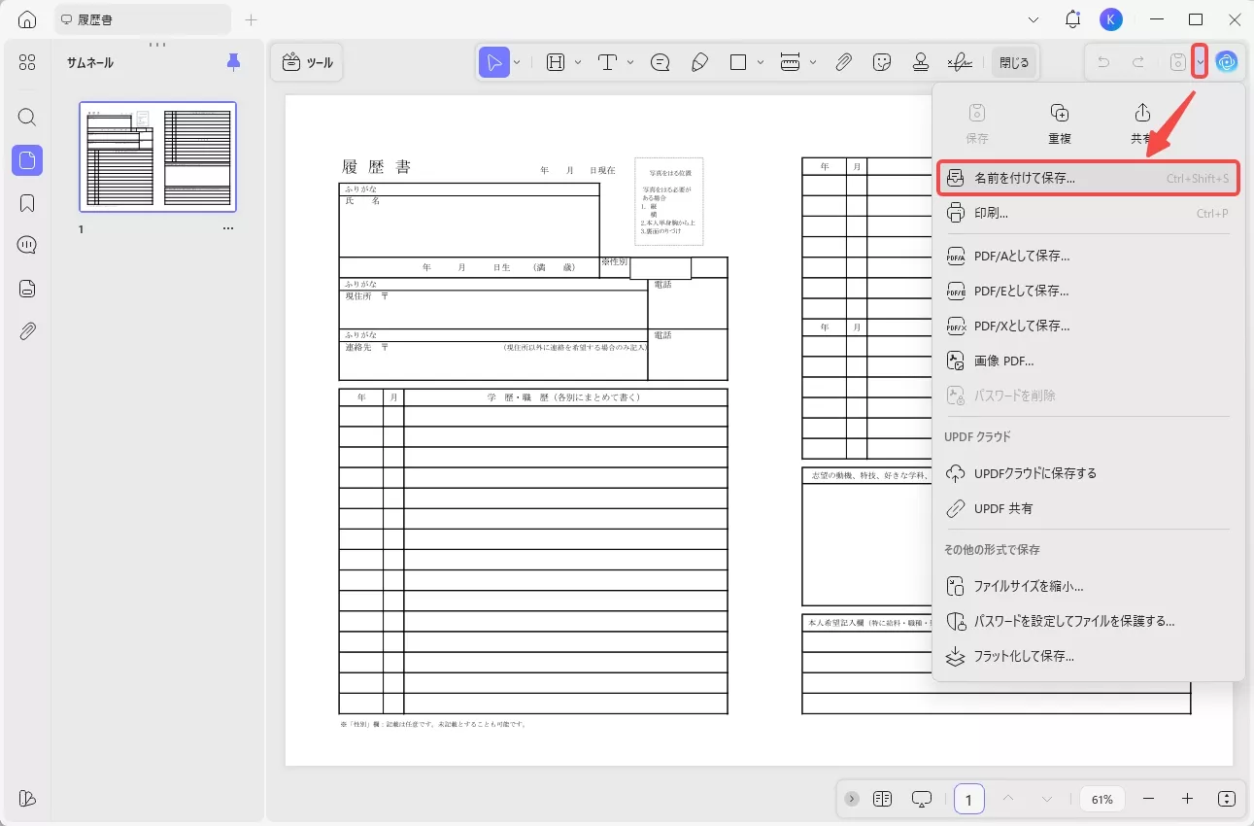Choose ファイルサイズを縮小... option
The image size is (1254, 826).
[1088, 587]
